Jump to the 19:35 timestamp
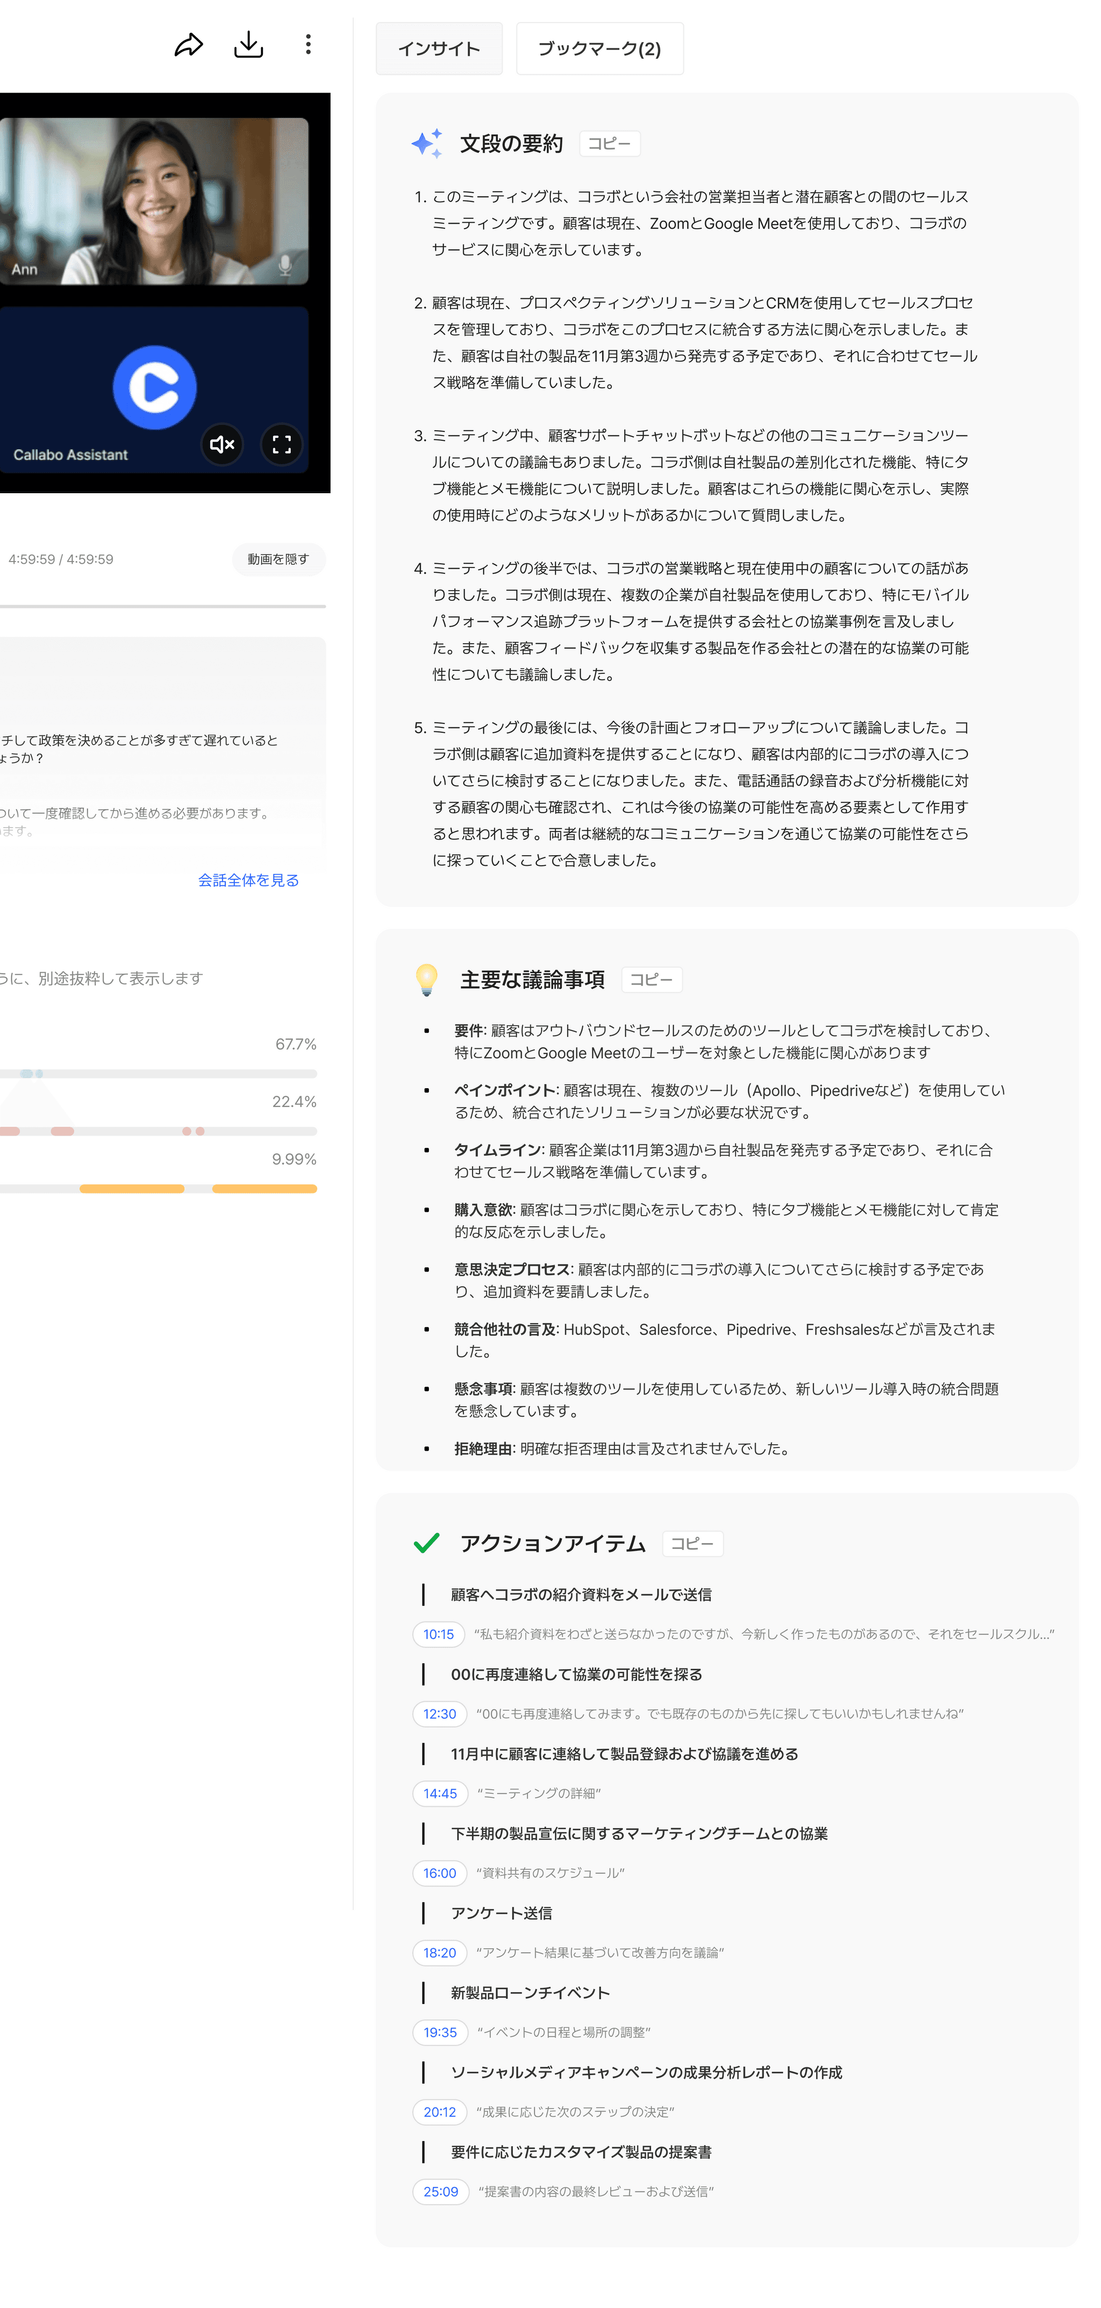 click(x=440, y=2033)
